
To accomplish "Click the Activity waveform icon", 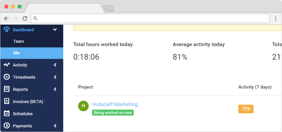I will 7,65.
